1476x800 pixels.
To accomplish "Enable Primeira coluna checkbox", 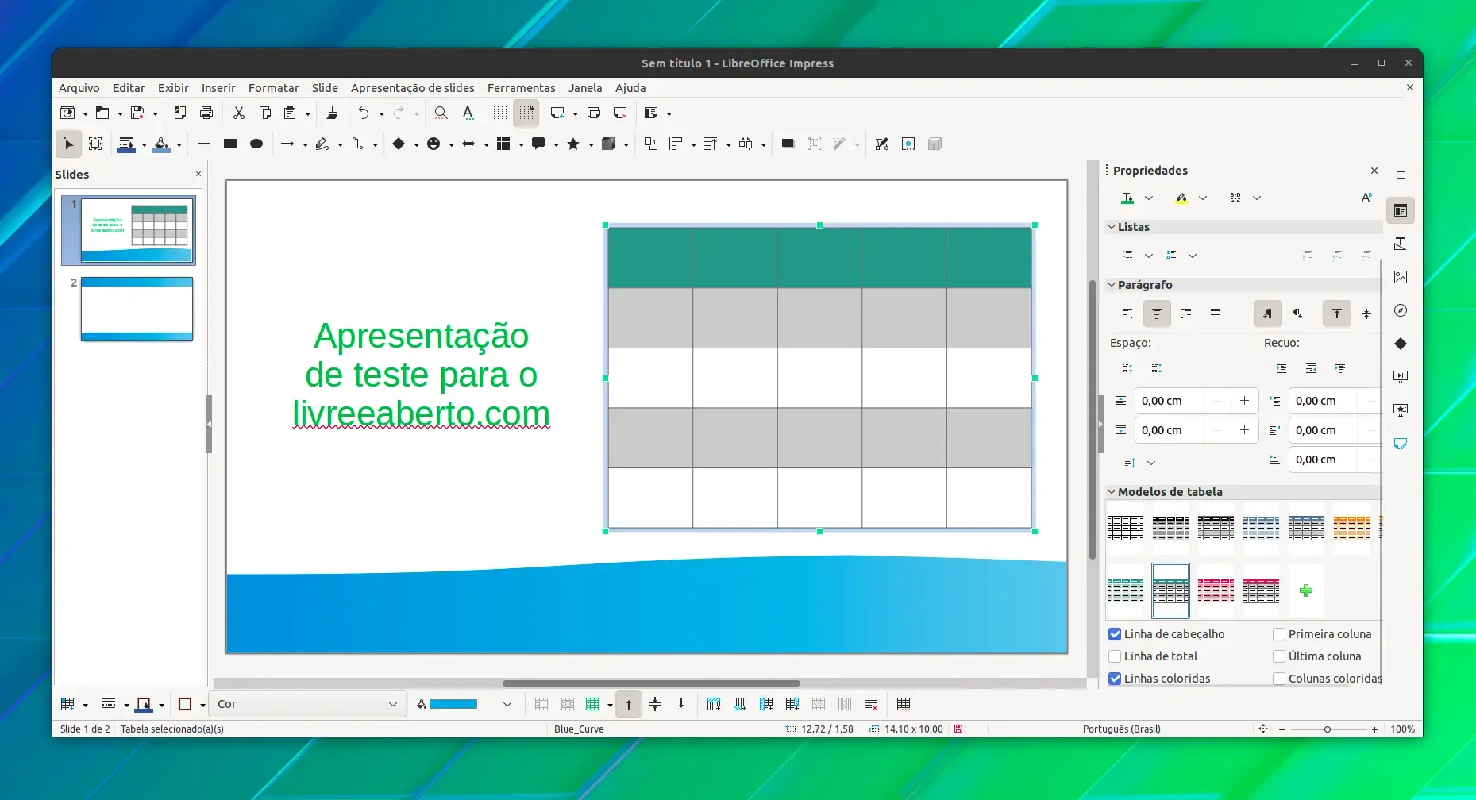I will point(1279,634).
